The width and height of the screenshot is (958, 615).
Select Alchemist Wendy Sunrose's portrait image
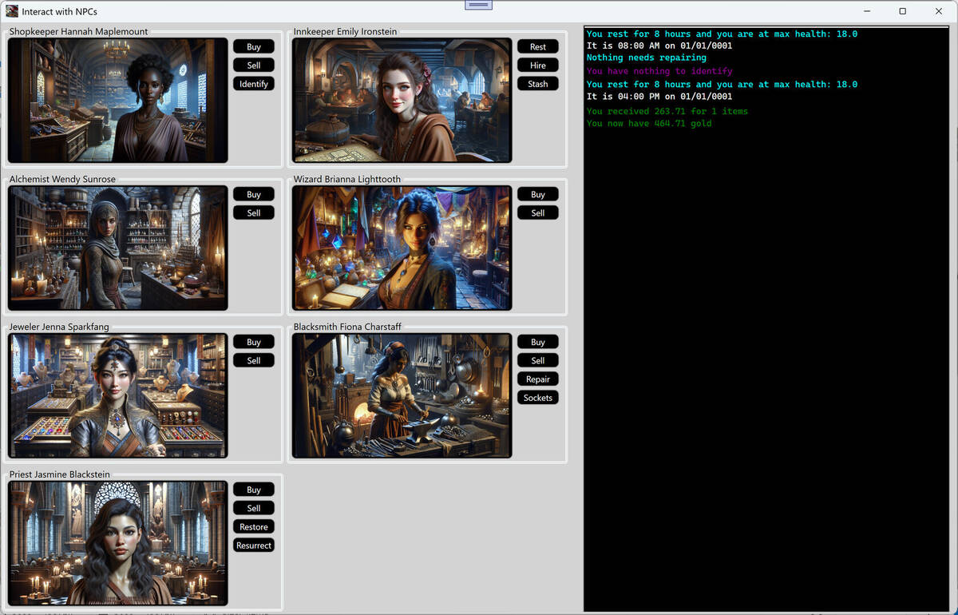[x=118, y=248]
